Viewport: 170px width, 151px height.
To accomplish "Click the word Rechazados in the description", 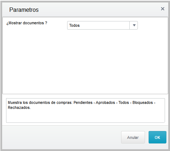I will point(19,107).
